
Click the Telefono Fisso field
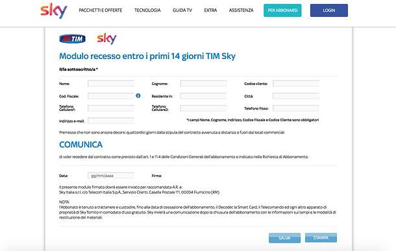(296, 108)
